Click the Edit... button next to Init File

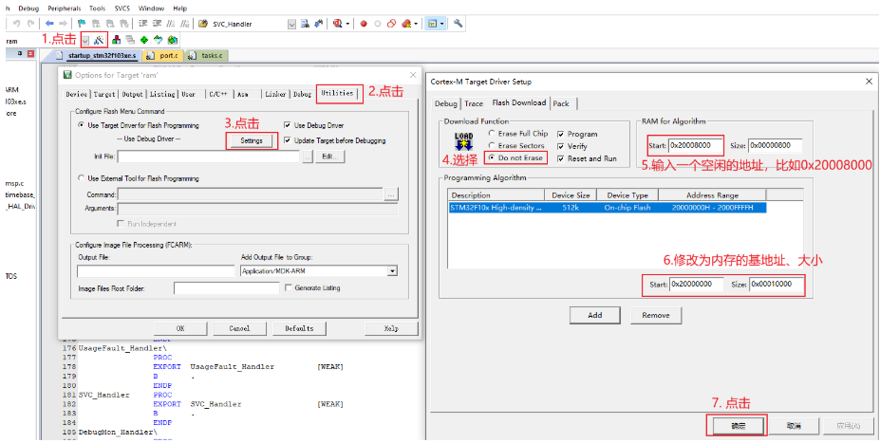329,157
